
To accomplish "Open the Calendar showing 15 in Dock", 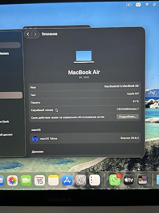I will pyautogui.click(x=40, y=180).
